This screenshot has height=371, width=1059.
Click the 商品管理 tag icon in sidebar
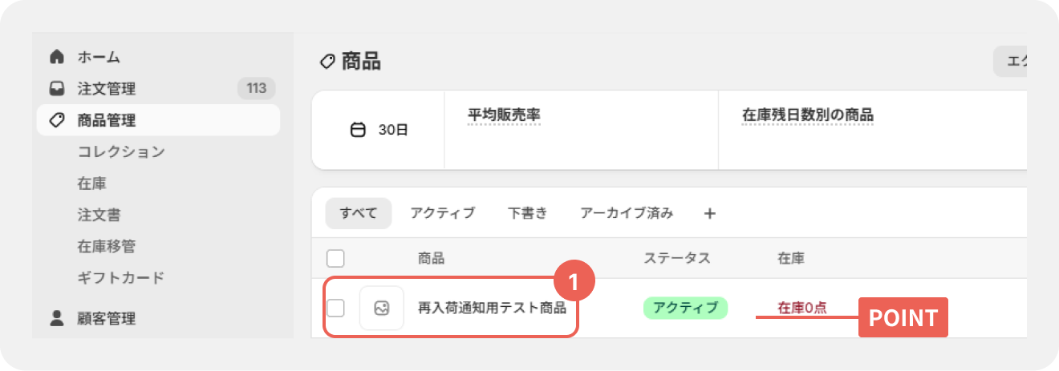56,120
